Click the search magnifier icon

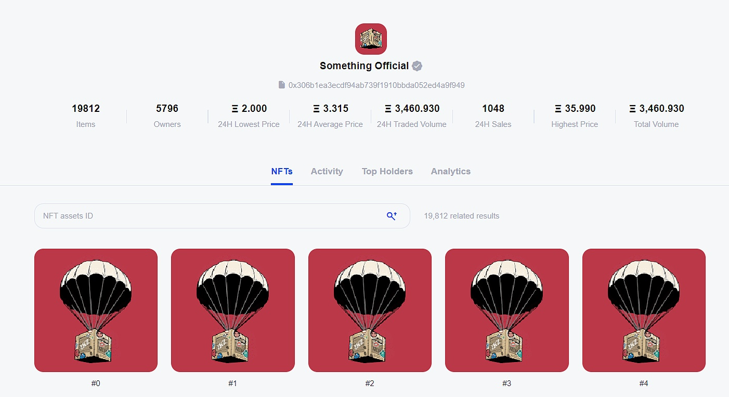coord(392,216)
